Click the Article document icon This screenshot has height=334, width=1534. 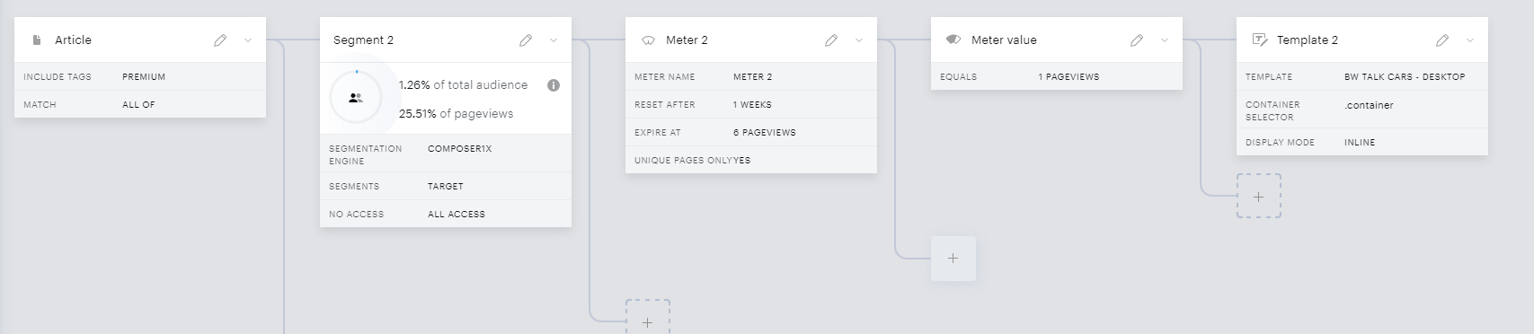(37, 40)
